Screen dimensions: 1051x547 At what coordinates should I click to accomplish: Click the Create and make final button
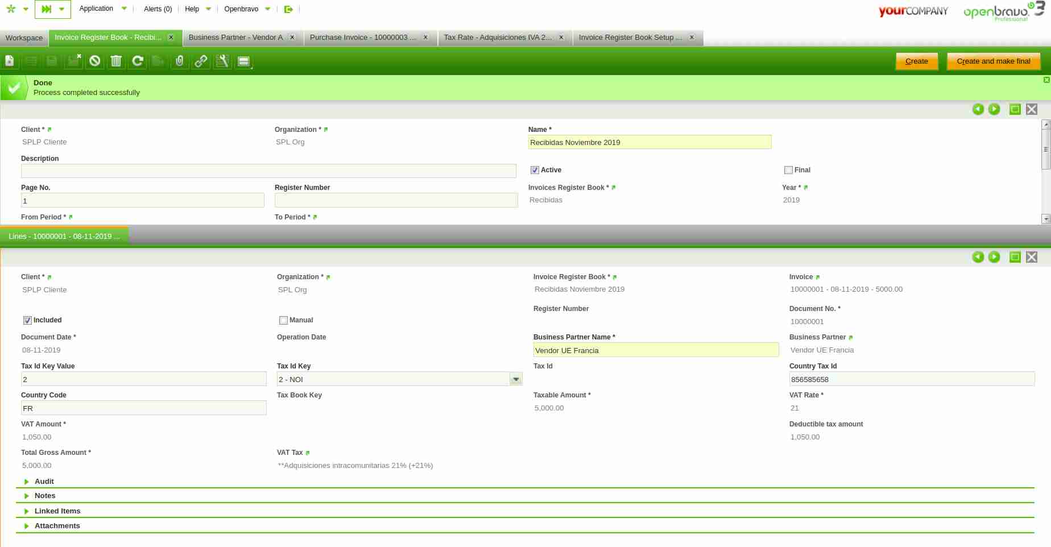993,61
